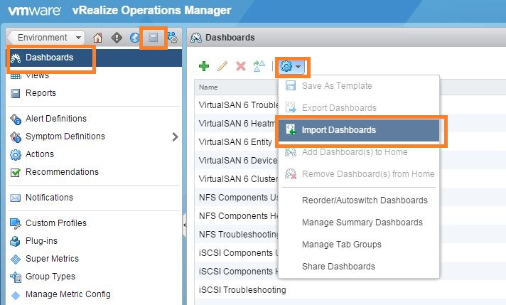Click the Clone Dashboard icon
This screenshot has width=506, height=305.
pyautogui.click(x=259, y=66)
